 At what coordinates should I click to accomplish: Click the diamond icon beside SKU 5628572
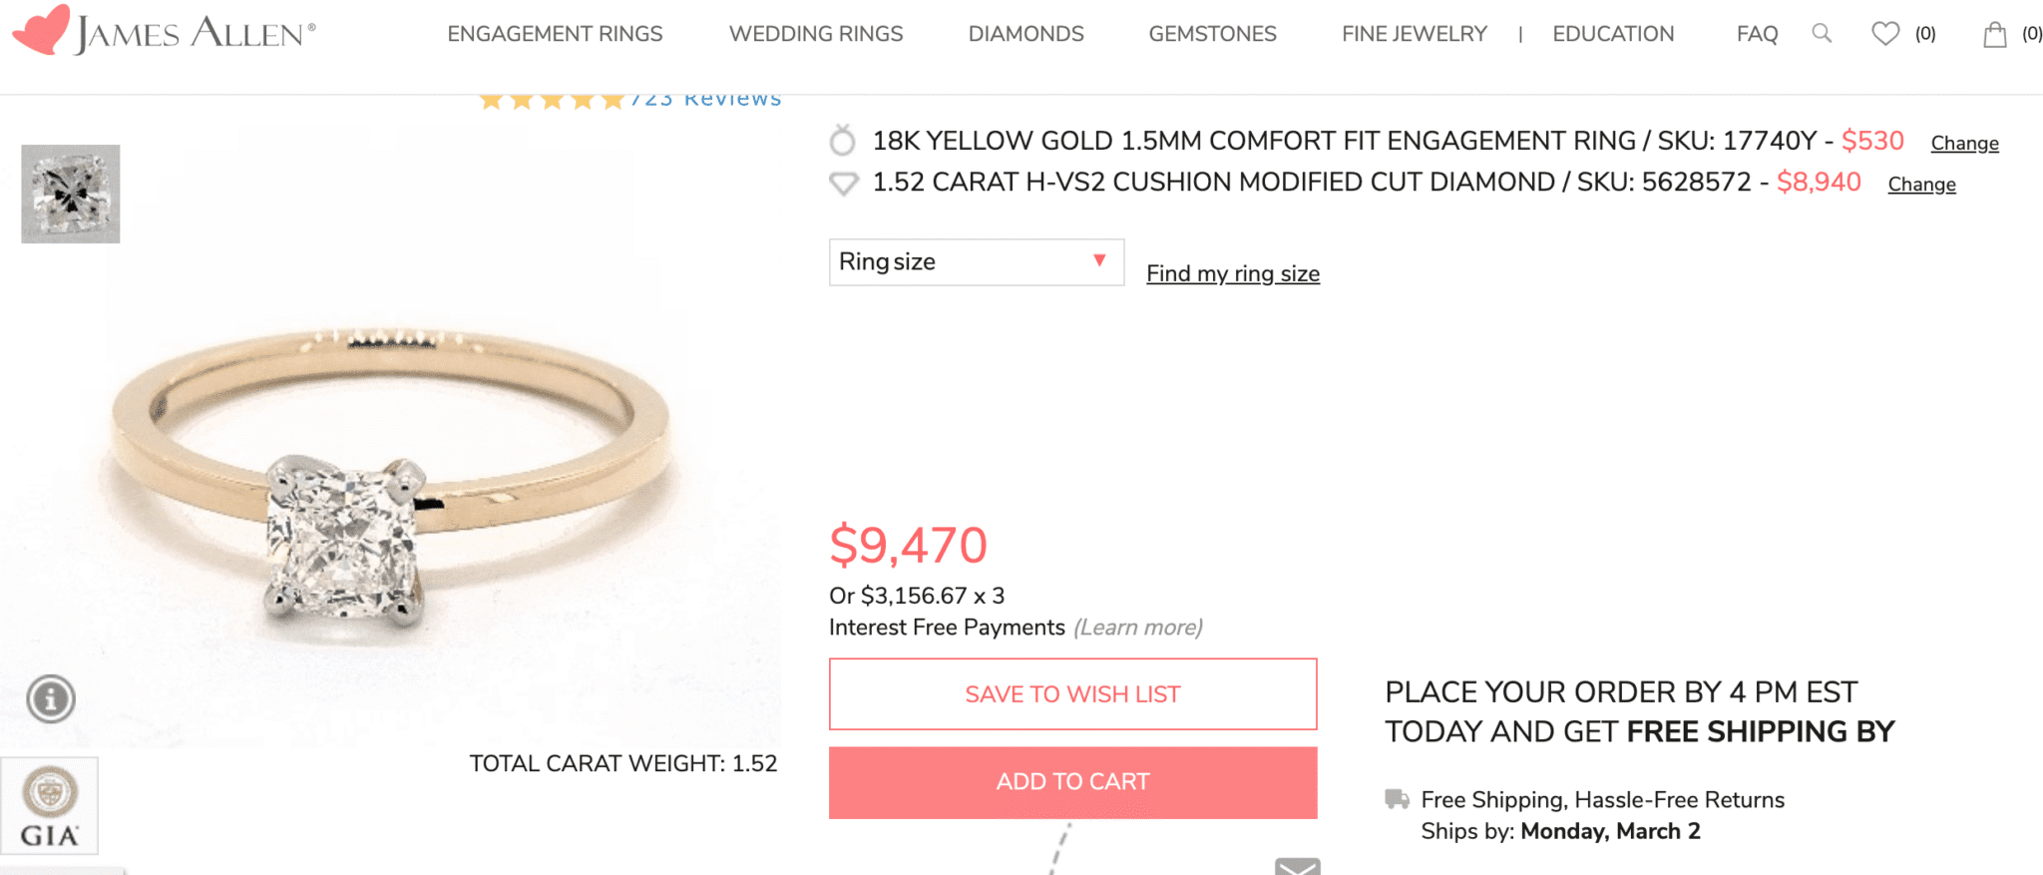coord(843,183)
